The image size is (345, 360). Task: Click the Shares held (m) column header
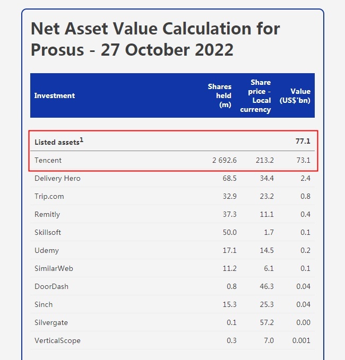tap(220, 95)
